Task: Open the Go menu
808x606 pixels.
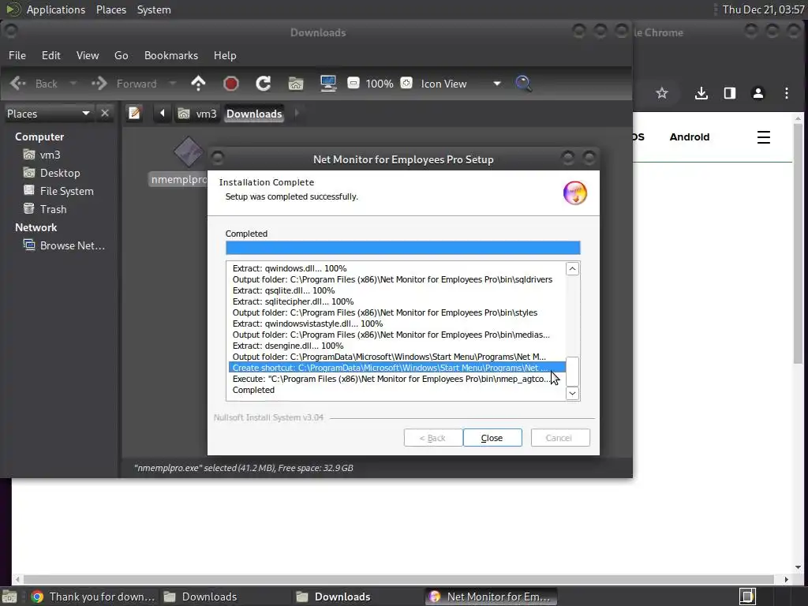Action: (x=121, y=55)
